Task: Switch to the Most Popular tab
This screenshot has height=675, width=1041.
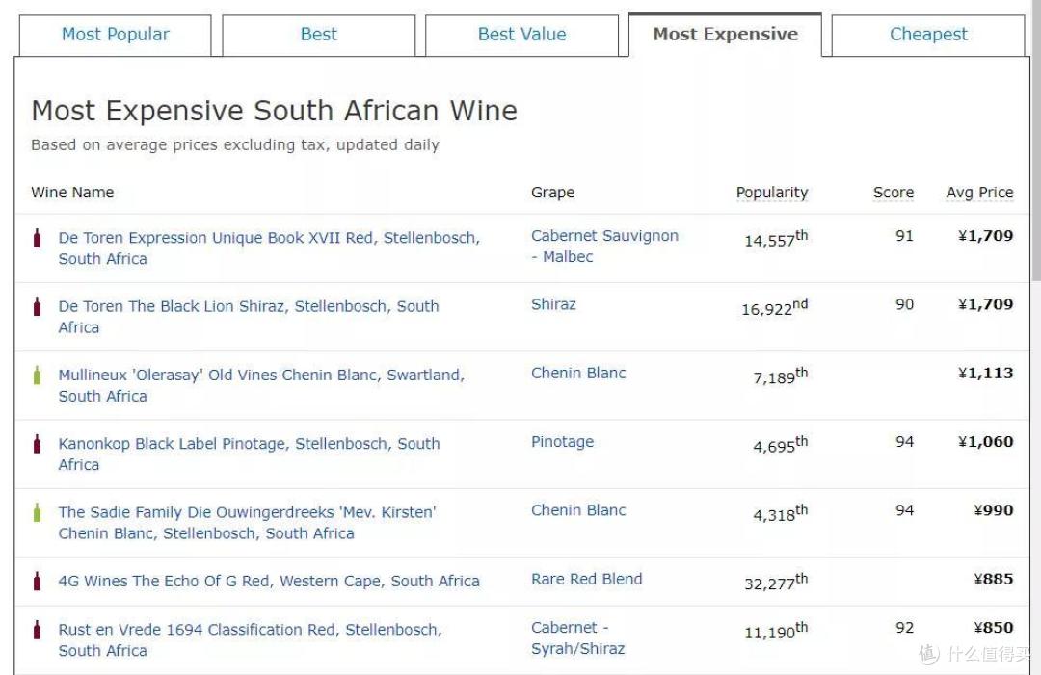Action: (x=116, y=35)
